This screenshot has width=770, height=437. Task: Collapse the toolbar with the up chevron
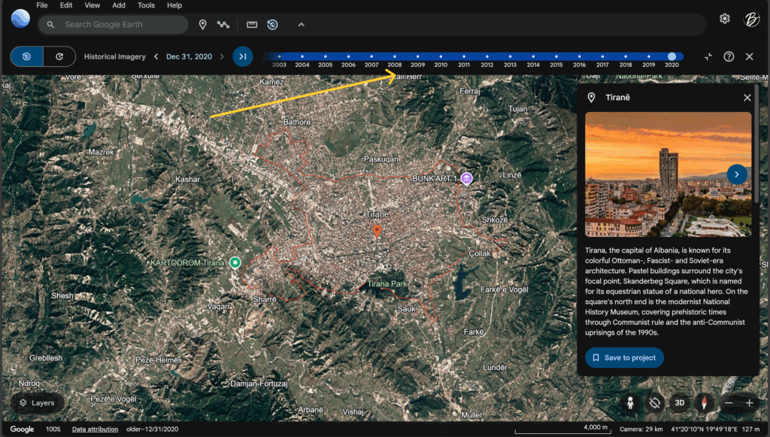click(x=301, y=25)
